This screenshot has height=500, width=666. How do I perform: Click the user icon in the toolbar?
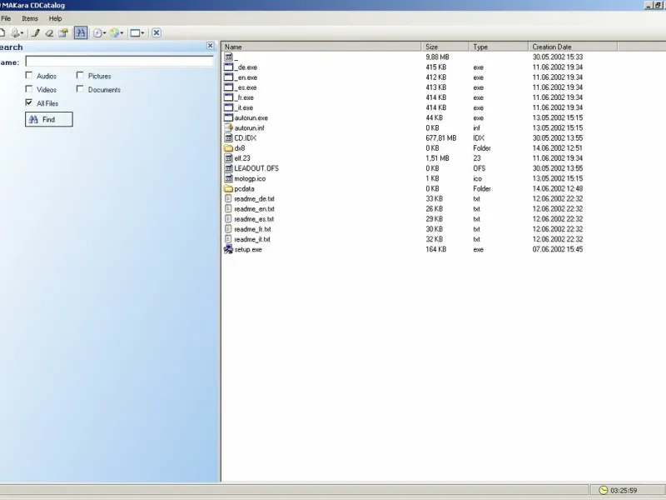point(15,32)
